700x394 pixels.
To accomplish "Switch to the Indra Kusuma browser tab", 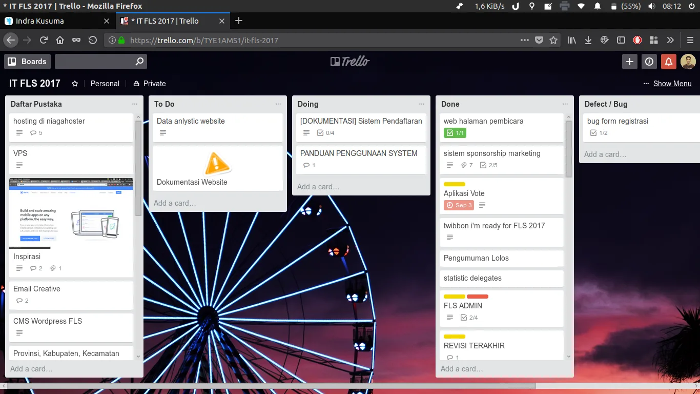I will tap(57, 21).
